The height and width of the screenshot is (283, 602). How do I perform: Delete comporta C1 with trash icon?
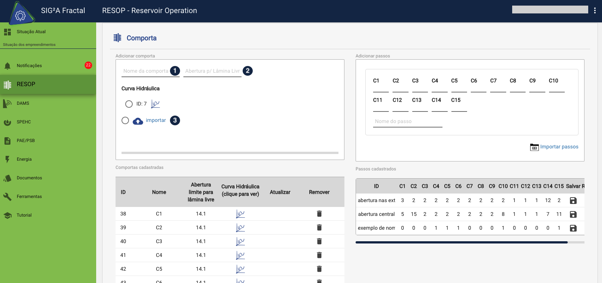pos(319,214)
